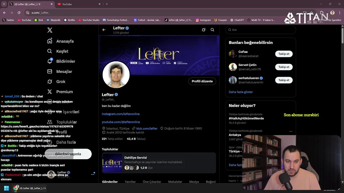Click the Premium X icon
This screenshot has height=193, width=344.
coord(50,92)
